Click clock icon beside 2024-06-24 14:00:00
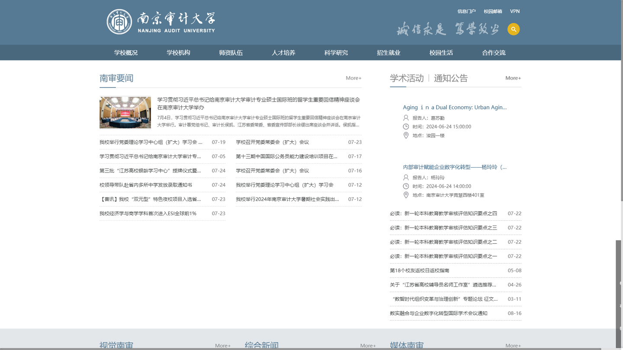623x350 pixels. [x=406, y=186]
